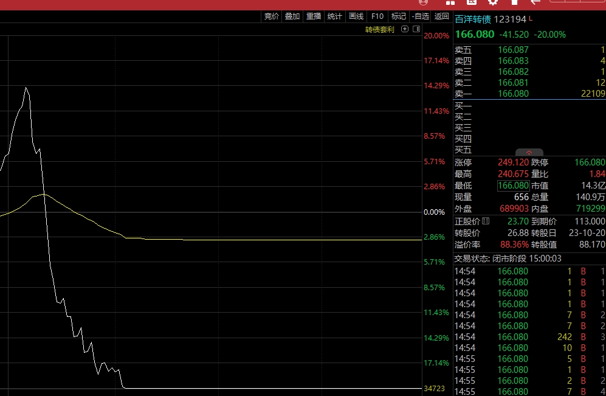Click the small pop-out icon beside 转债套利
606x396 pixels.
(x=404, y=29)
